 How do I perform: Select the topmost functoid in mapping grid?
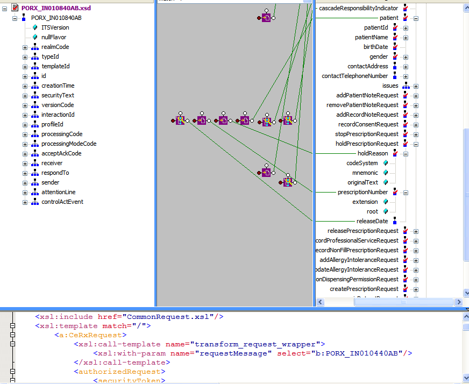click(266, 18)
